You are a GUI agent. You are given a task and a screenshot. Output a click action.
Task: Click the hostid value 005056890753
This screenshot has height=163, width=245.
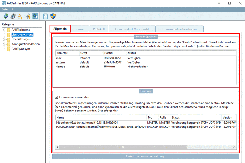coord(112,58)
